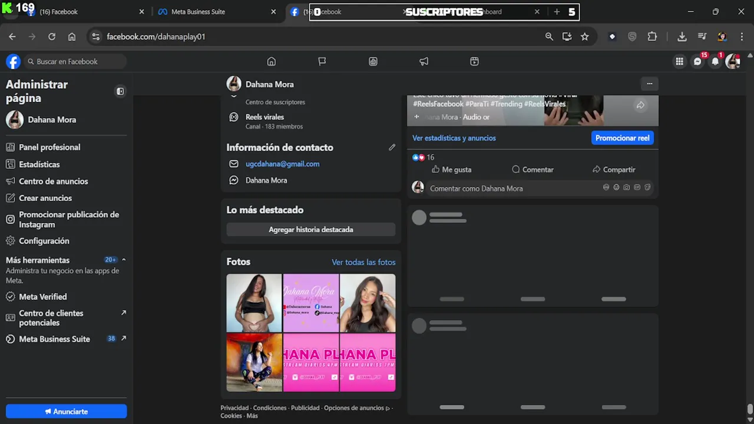The height and width of the screenshot is (424, 754).
Task: Click the three-dot page options button
Action: pyautogui.click(x=650, y=84)
